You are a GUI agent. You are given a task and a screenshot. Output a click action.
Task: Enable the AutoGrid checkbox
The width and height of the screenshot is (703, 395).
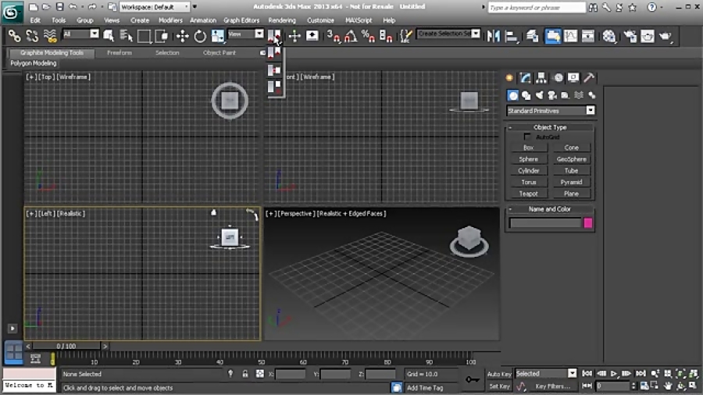[527, 137]
